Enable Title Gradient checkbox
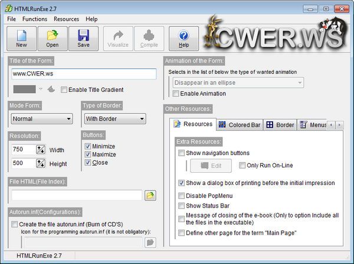354x264 pixels. pyautogui.click(x=64, y=90)
